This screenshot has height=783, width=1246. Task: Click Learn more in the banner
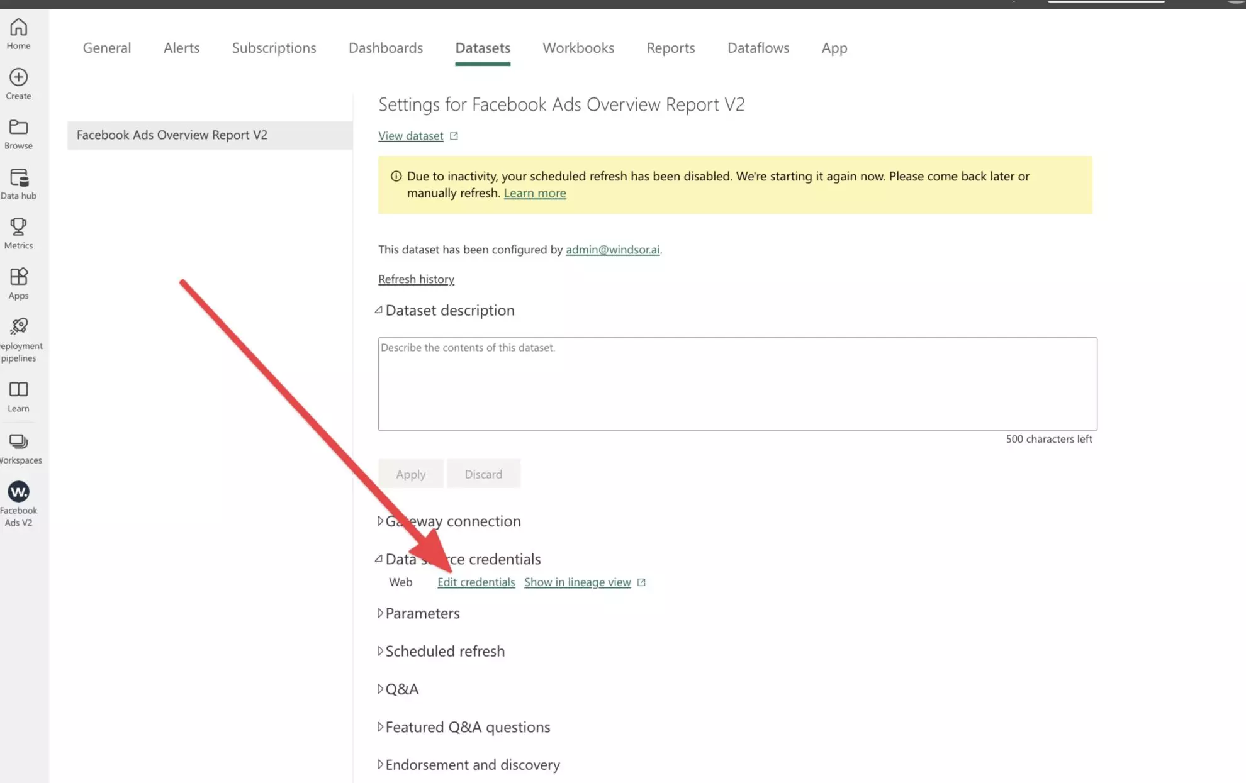535,193
